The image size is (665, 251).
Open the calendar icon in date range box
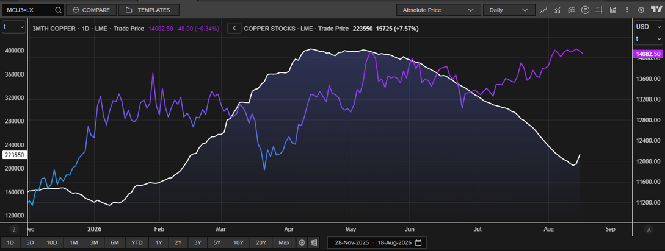[x=418, y=242]
